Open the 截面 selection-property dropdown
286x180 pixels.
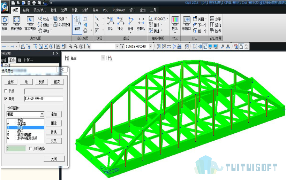pyautogui.click(x=42, y=114)
